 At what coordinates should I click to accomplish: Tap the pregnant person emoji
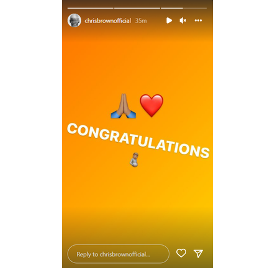point(135,160)
